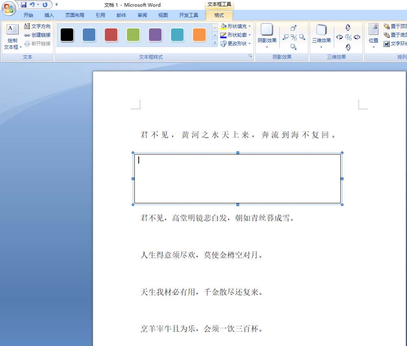The width and height of the screenshot is (407, 346).
Task: Open the 三维效果 3-D effects gallery
Action: [322, 35]
